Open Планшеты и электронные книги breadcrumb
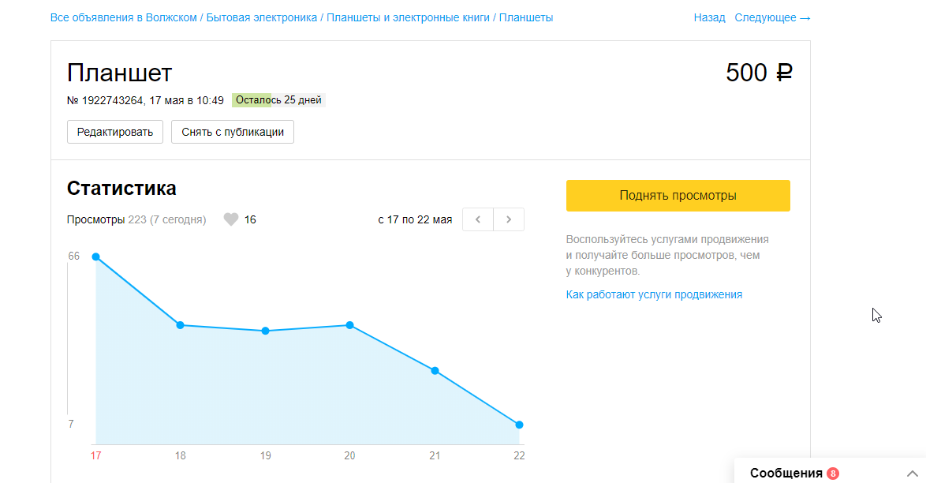926x483 pixels. (408, 17)
